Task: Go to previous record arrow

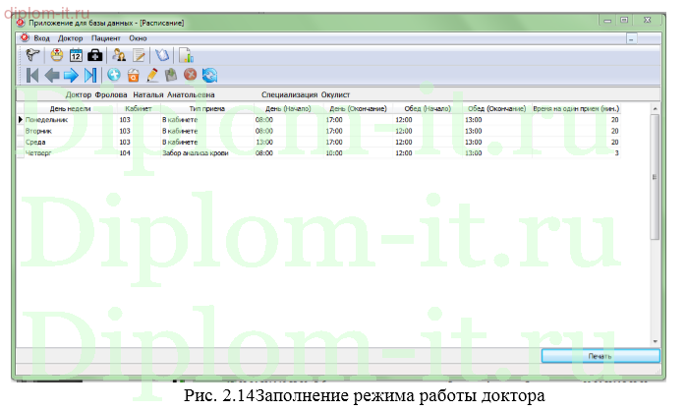Action: 52,76
